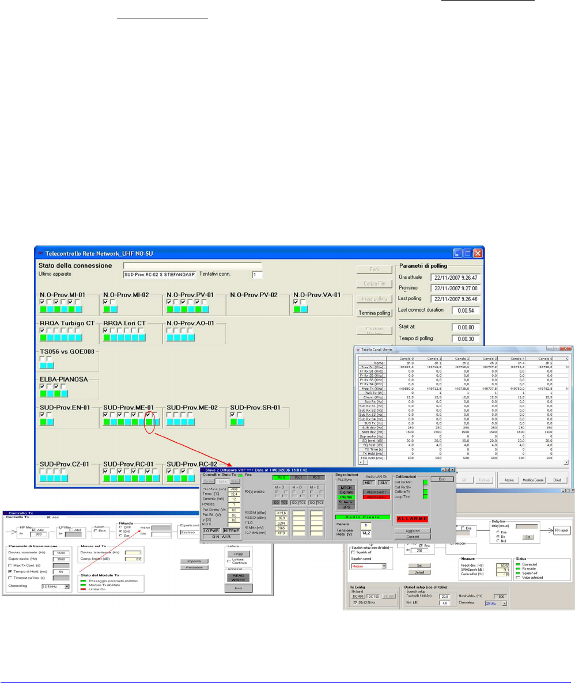Toggle Max Tx Cont. checkbox

coord(10,566)
